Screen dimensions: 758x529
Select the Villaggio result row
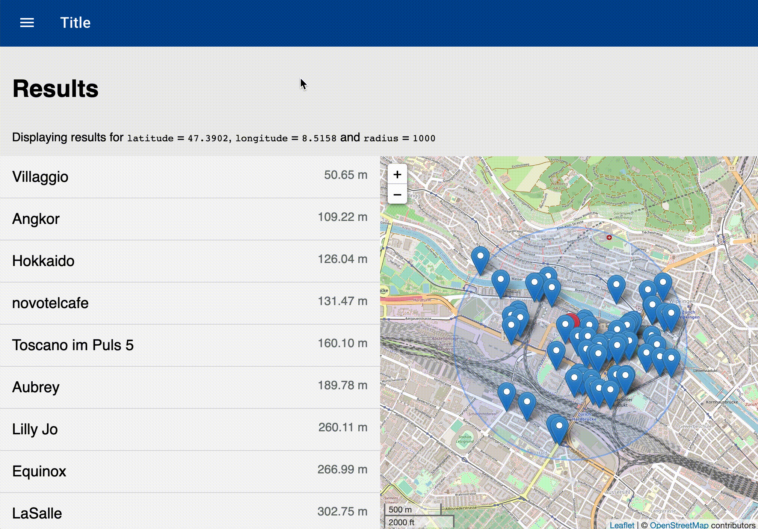[190, 177]
